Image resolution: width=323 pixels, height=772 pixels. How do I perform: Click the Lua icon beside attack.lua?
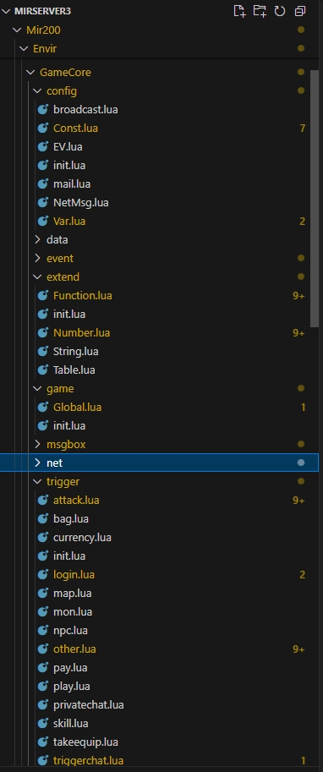tap(43, 500)
